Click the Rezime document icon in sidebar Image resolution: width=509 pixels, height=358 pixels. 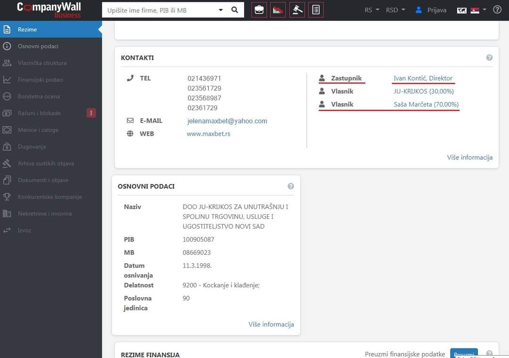pos(7,29)
